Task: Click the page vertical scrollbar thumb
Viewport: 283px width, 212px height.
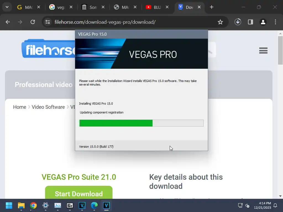Action: coord(280,50)
